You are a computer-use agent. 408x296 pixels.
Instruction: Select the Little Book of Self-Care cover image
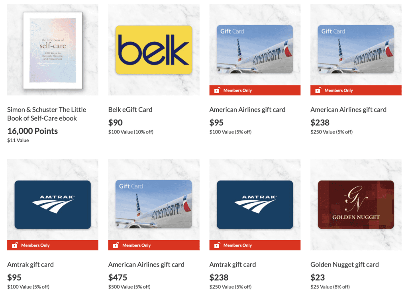53,50
